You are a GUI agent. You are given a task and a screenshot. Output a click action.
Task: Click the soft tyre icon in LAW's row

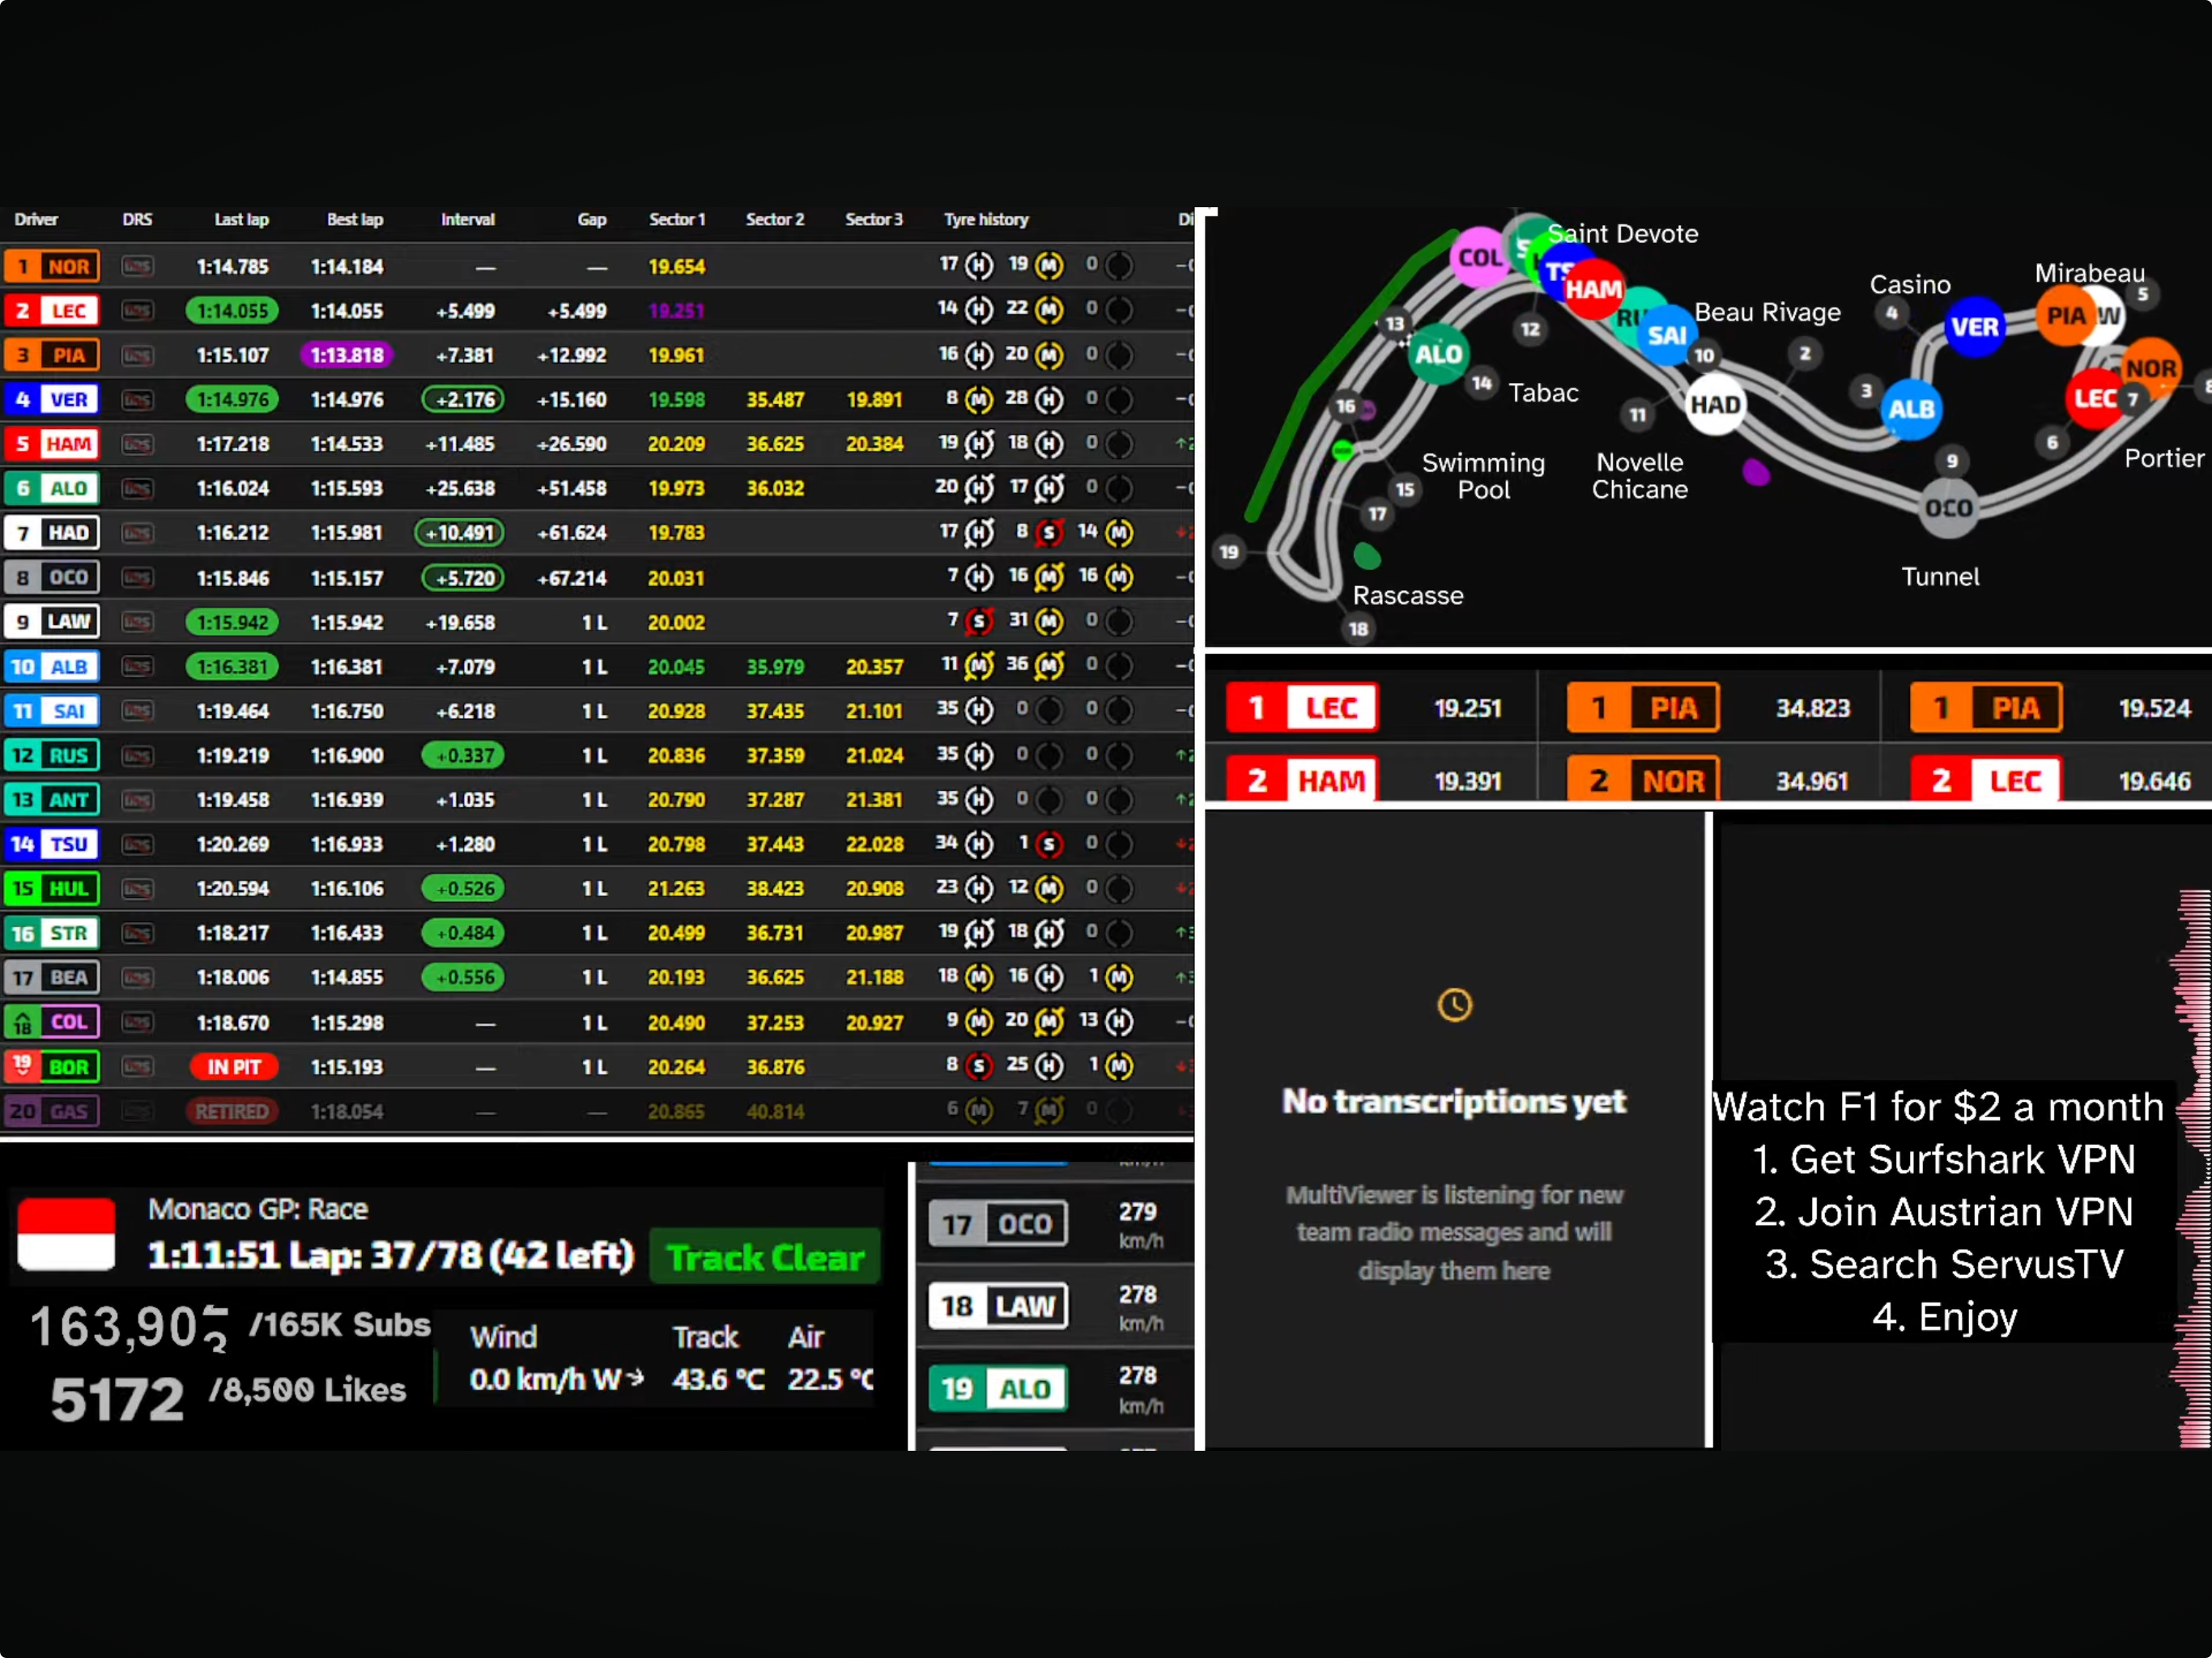(978, 621)
